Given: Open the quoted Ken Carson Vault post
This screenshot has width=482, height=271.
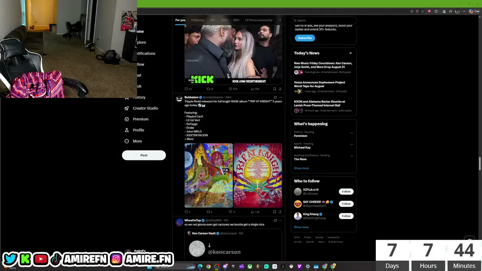Looking at the screenshot, I should (233, 245).
